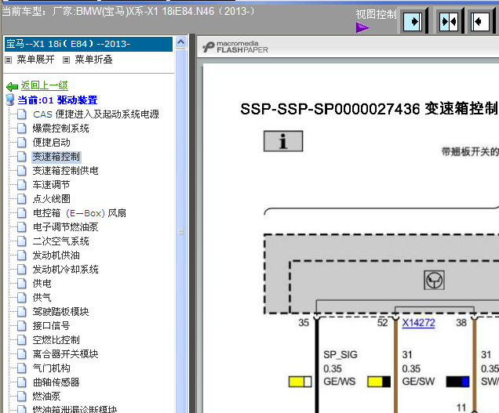Click the SSP-SSP-SP0000027436 diagram title
Screen dimensions: 499x413
point(370,109)
